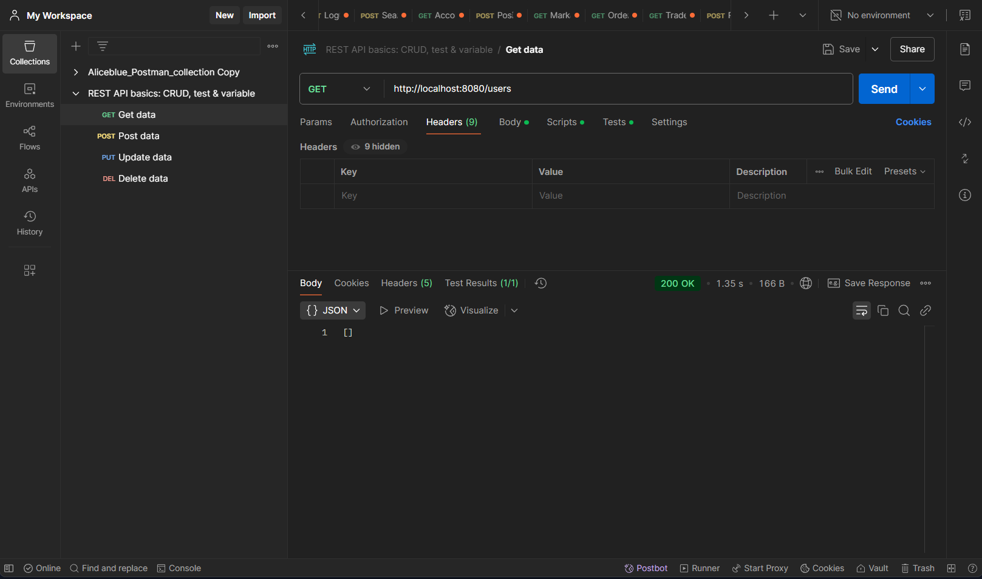Screen dimensions: 982x579
Task: Create a new collection with the plus icon
Action: [x=76, y=46]
